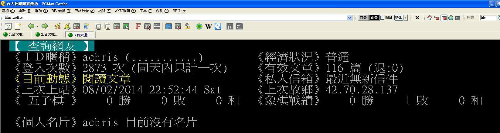Open the ANSI編輯 menu
This screenshot has width=500, height=133.
click(125, 11)
